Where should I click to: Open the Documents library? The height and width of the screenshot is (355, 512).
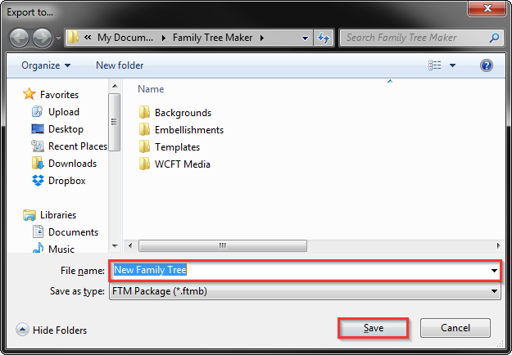73,232
